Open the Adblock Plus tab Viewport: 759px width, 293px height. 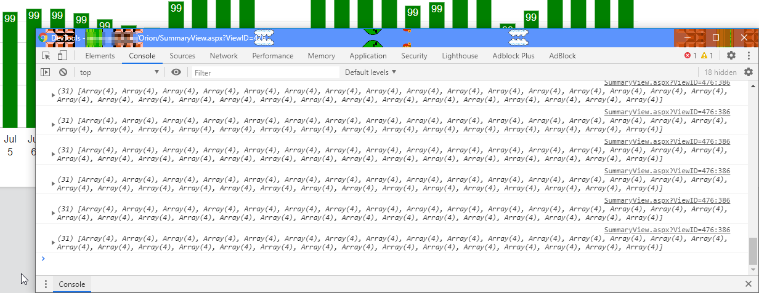(514, 56)
